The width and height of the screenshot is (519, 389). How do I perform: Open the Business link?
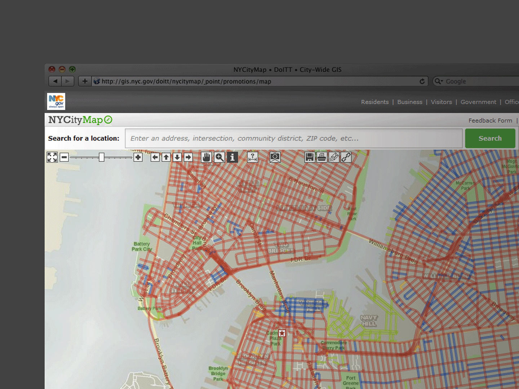coord(410,102)
